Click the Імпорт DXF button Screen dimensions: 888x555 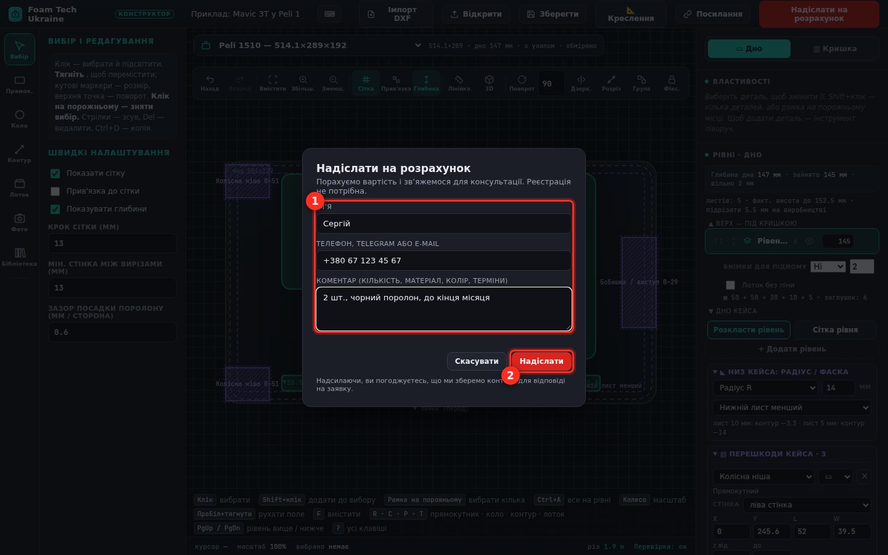point(396,14)
